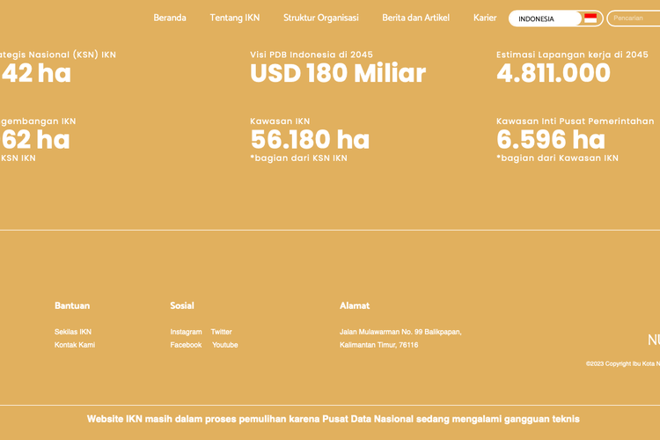Click the data center disruption notice banner
The height and width of the screenshot is (440, 660).
(333, 419)
